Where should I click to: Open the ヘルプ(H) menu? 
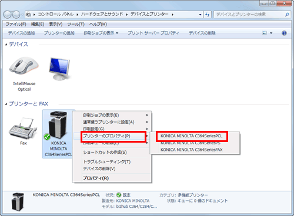pyautogui.click(x=98, y=24)
